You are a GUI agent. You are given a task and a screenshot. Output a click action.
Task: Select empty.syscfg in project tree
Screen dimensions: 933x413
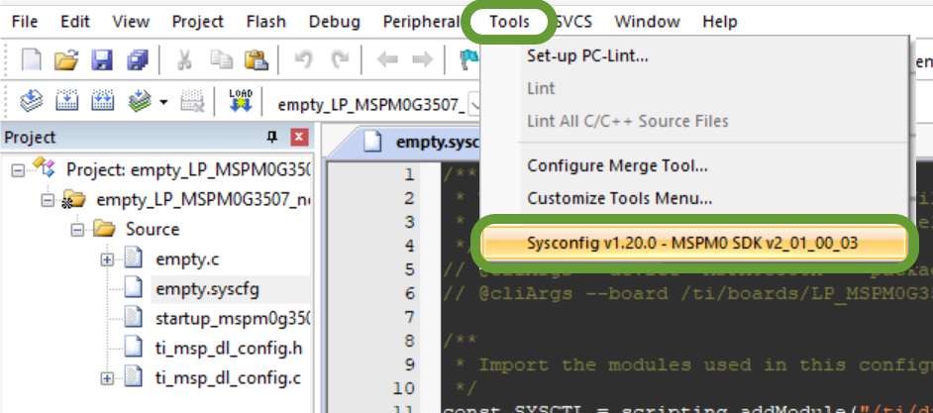pos(208,289)
